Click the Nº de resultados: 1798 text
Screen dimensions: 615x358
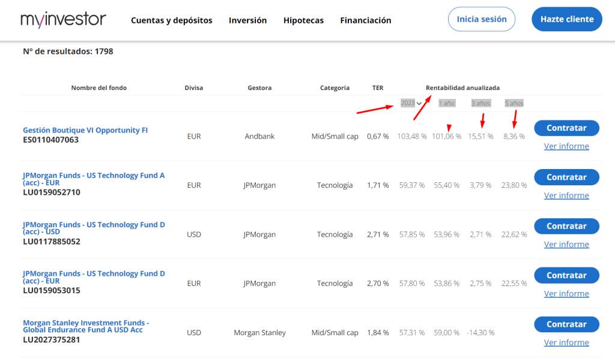(68, 52)
